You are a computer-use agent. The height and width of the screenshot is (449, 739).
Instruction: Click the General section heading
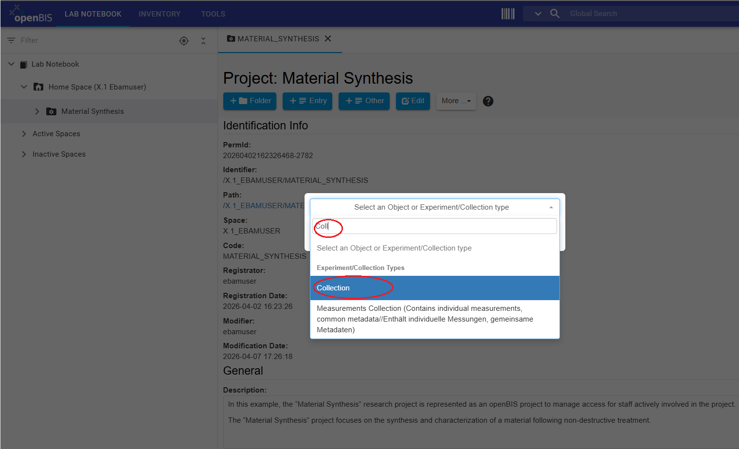point(243,371)
